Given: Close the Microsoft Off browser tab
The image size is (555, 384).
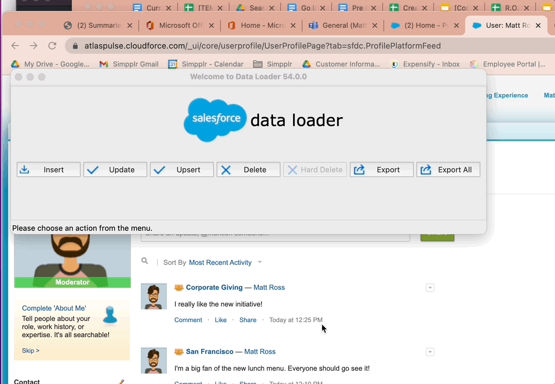Looking at the screenshot, I should point(211,25).
